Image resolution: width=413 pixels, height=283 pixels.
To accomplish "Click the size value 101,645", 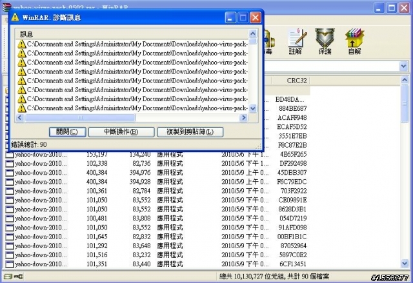I will pyautogui.click(x=97, y=237).
